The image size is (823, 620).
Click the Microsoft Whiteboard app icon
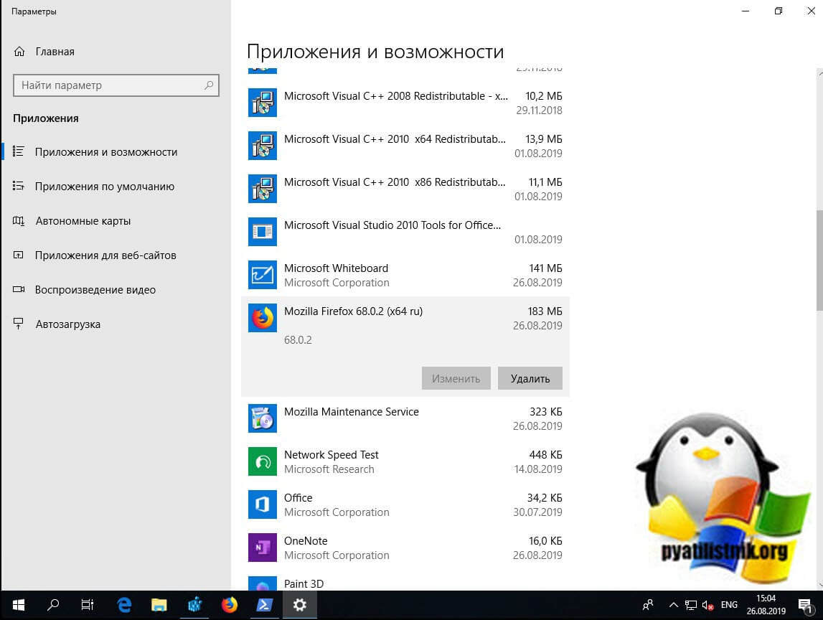point(263,275)
